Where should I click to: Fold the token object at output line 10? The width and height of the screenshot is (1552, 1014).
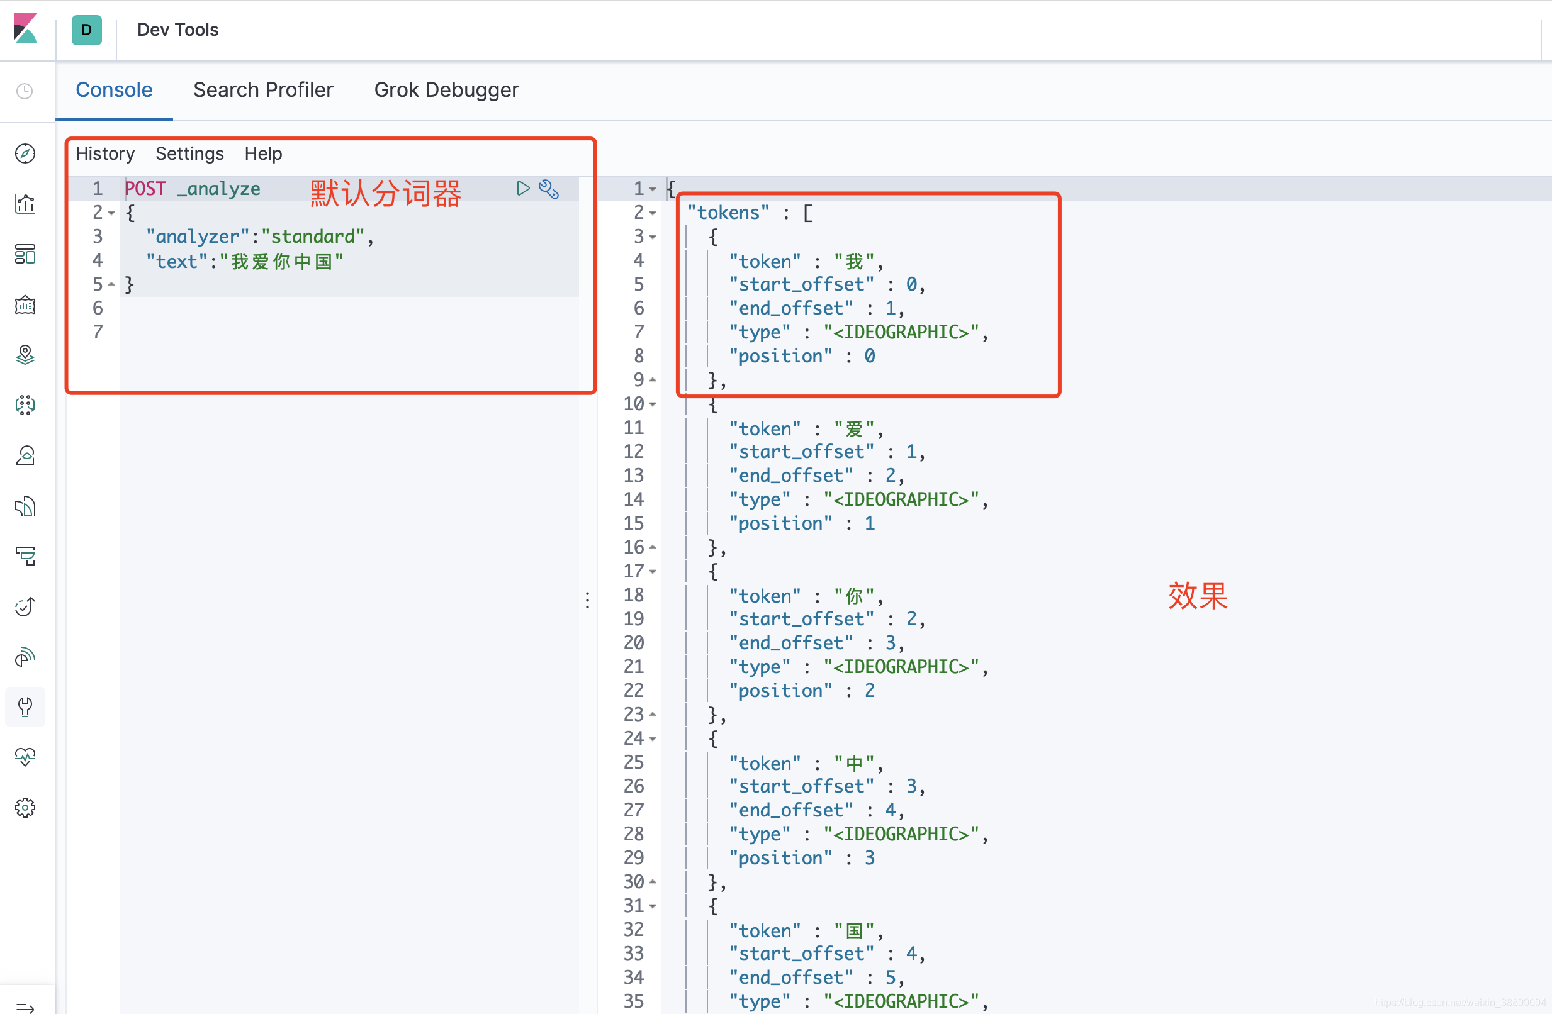click(x=653, y=404)
